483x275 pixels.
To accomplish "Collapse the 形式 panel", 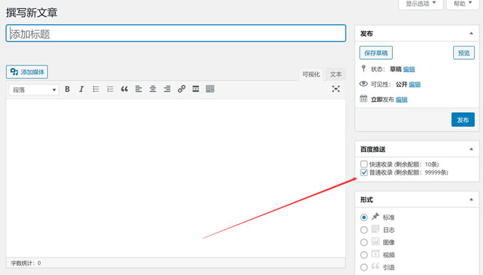I will [471, 199].
